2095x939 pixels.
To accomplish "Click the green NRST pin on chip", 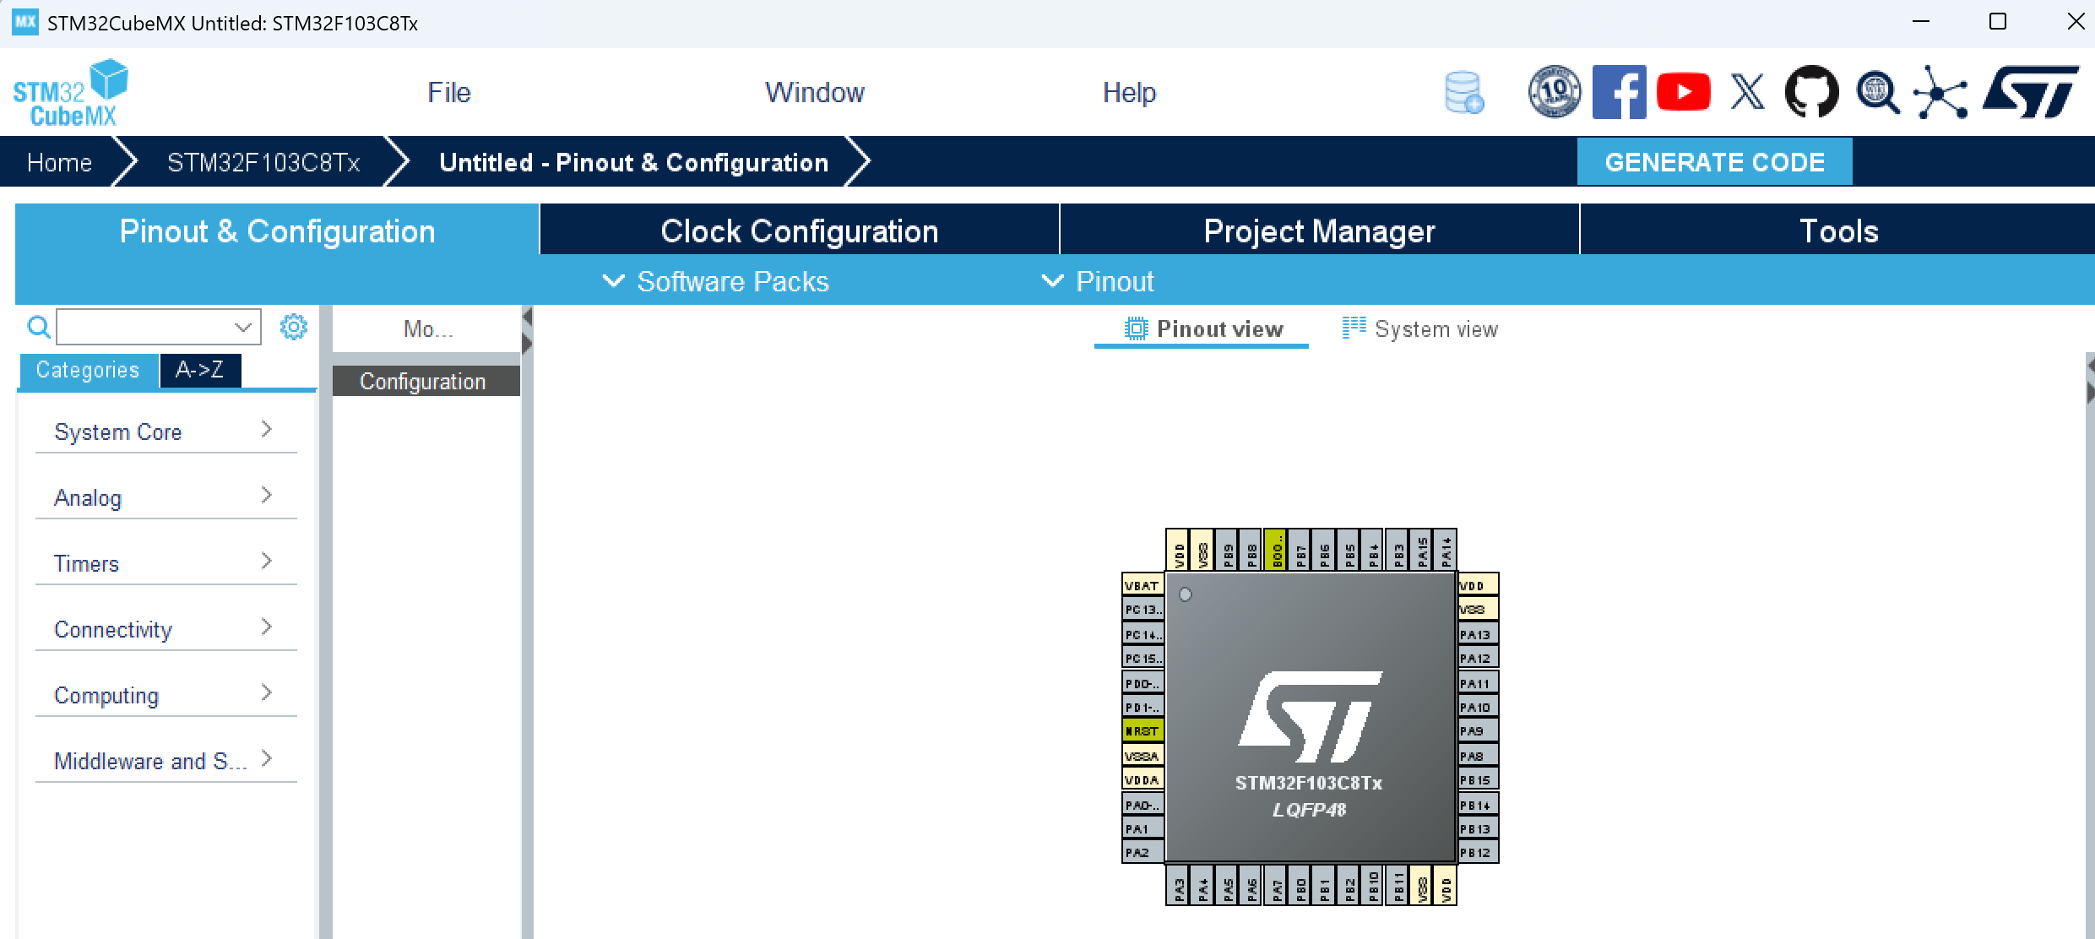I will pos(1142,731).
